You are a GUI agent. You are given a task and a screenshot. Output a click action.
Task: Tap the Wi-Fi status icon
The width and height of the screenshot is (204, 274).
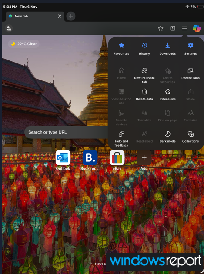187,7
